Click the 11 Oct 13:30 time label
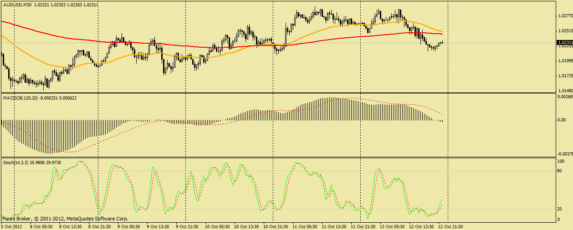 tap(333, 226)
